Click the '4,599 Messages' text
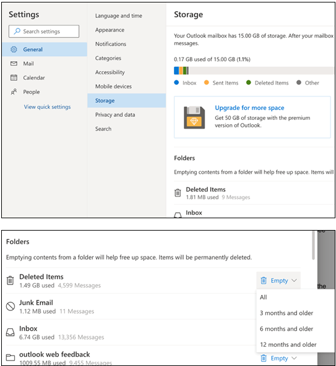This screenshot has width=336, height=366. click(x=79, y=286)
